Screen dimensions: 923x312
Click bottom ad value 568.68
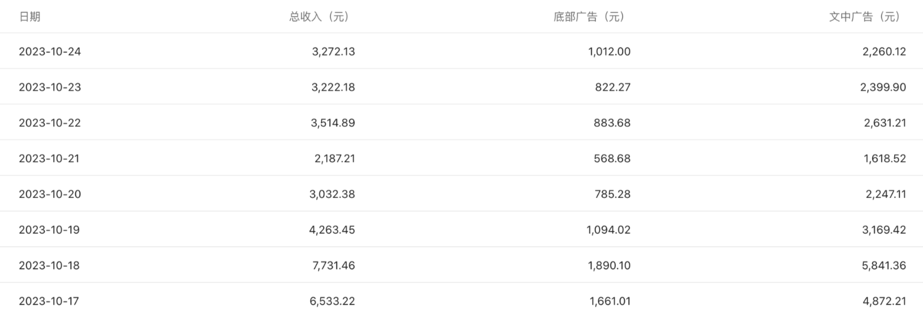tap(612, 159)
